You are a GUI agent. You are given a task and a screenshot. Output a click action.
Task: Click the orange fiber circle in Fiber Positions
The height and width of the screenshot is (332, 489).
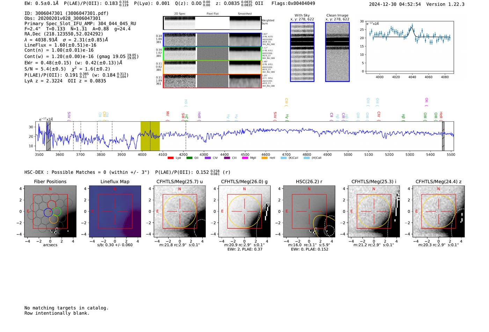[54, 219]
